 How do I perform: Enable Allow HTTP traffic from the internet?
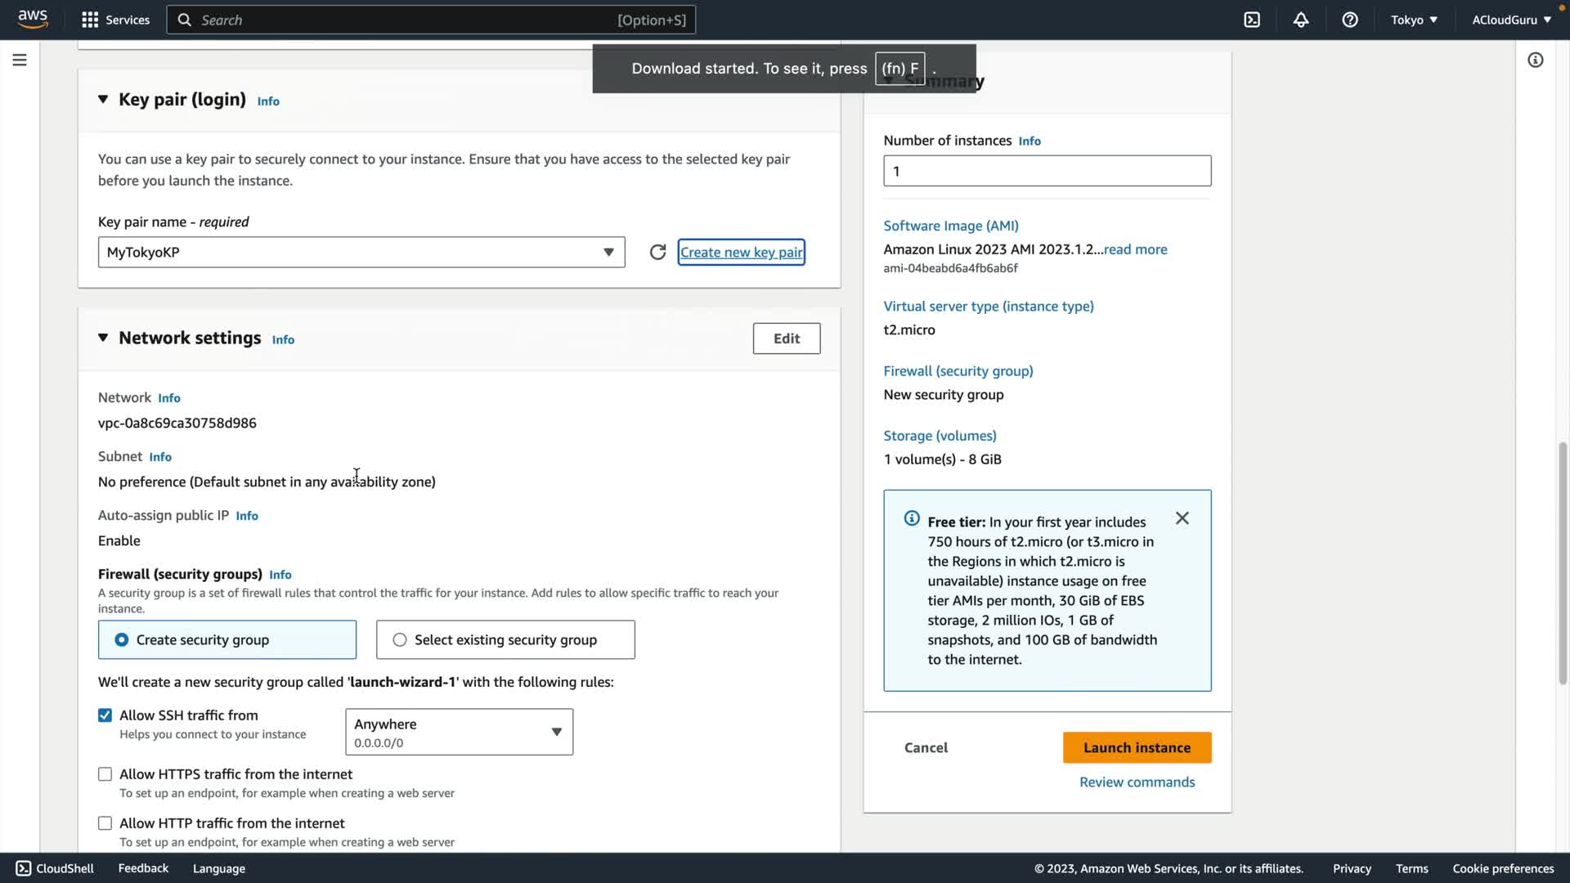(105, 823)
